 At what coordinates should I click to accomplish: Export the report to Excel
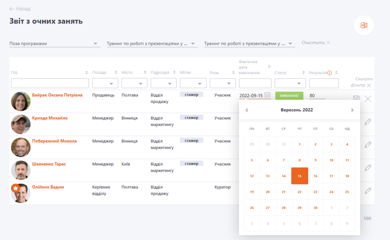point(363,25)
